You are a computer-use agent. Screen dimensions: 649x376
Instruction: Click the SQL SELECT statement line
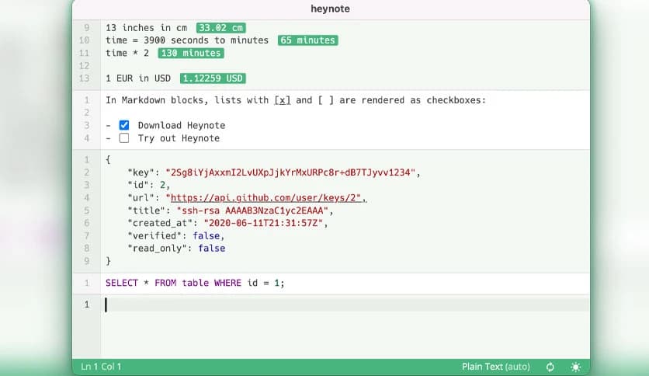pyautogui.click(x=195, y=283)
